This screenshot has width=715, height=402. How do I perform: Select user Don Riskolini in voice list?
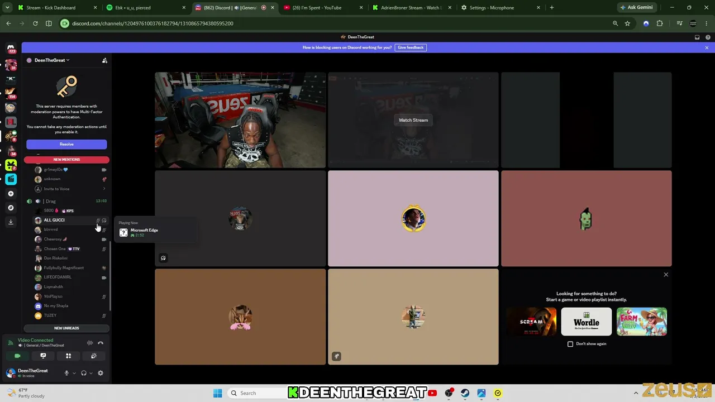click(69, 258)
